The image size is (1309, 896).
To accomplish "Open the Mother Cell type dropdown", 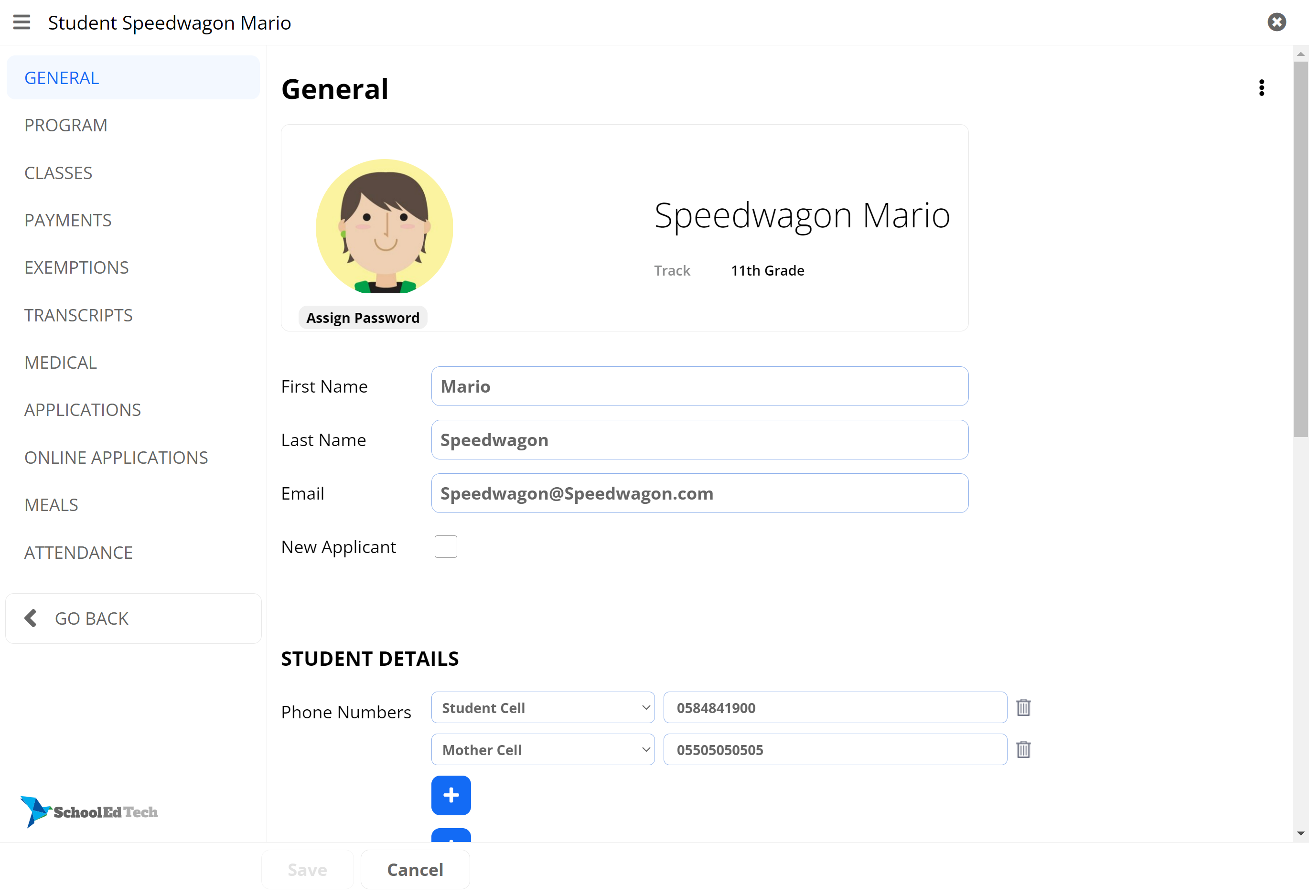I will point(542,749).
